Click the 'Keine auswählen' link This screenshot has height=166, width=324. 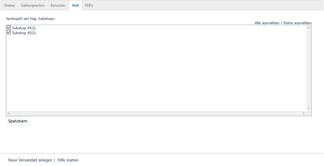point(297,23)
